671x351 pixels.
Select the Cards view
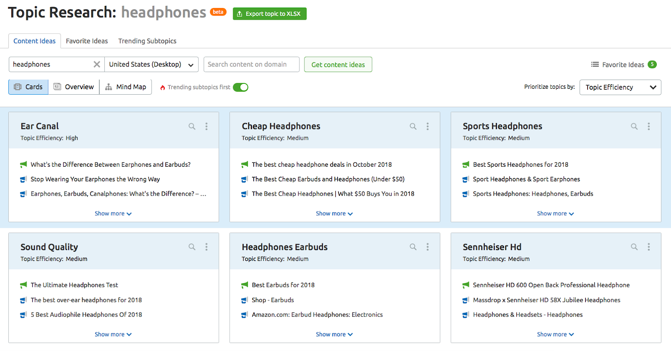click(29, 87)
